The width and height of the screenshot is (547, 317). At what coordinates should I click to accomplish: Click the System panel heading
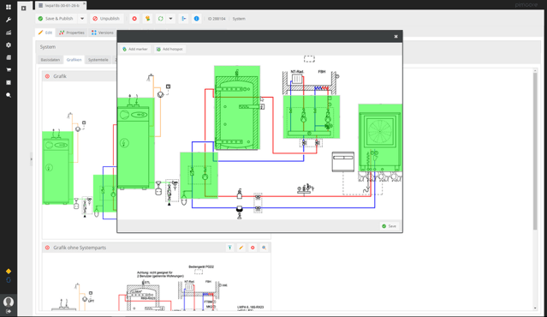point(48,47)
